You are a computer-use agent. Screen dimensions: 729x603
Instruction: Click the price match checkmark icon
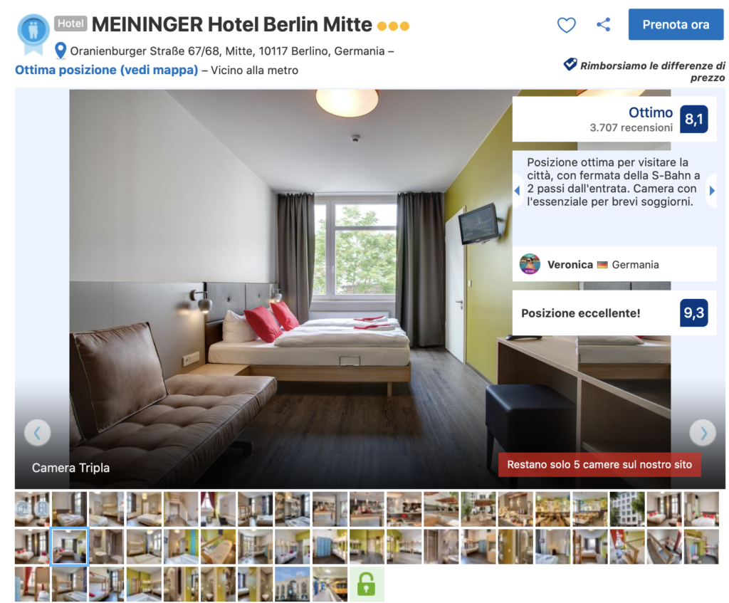570,64
